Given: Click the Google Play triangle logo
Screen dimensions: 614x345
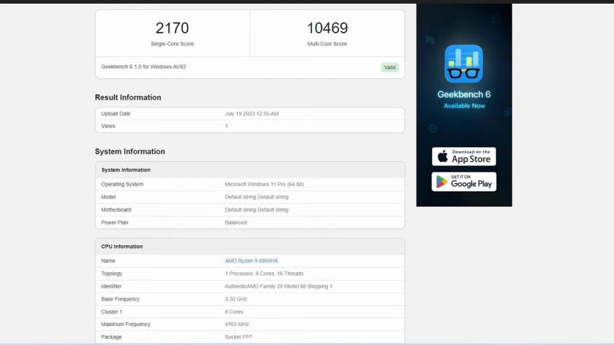Looking at the screenshot, I should click(x=442, y=182).
